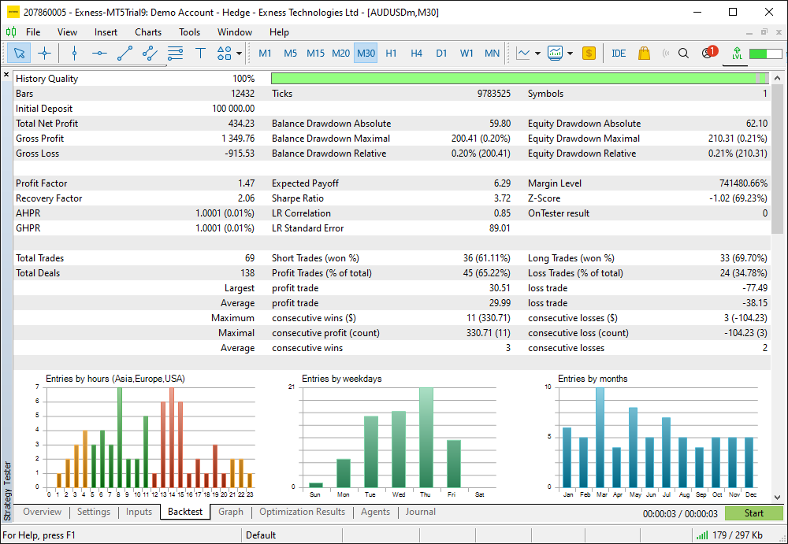The height and width of the screenshot is (544, 788).
Task: Open the Help menu
Action: [279, 32]
